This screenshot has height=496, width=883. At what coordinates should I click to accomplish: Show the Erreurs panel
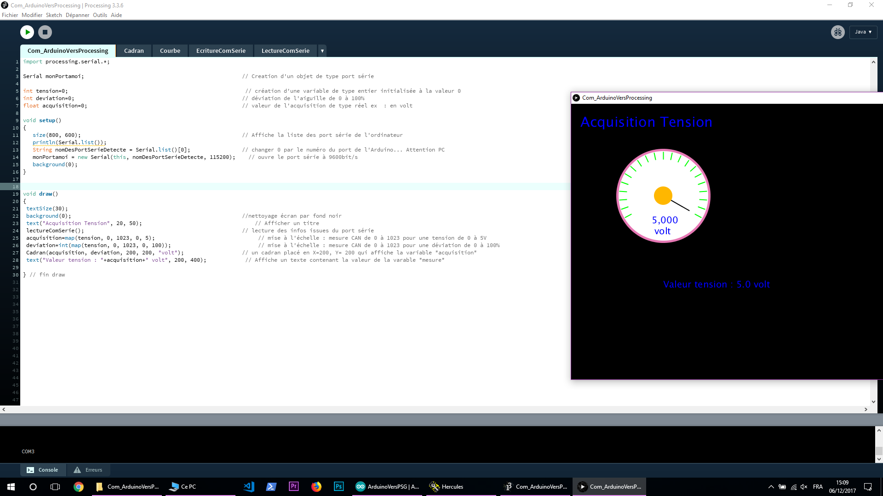[x=88, y=470]
